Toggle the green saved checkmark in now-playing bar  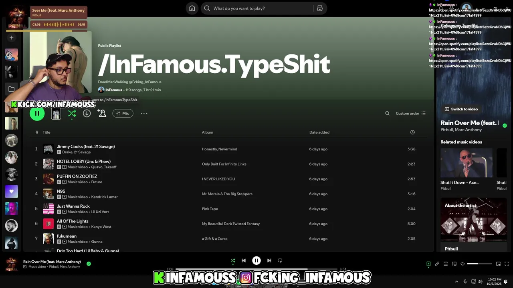click(x=89, y=264)
